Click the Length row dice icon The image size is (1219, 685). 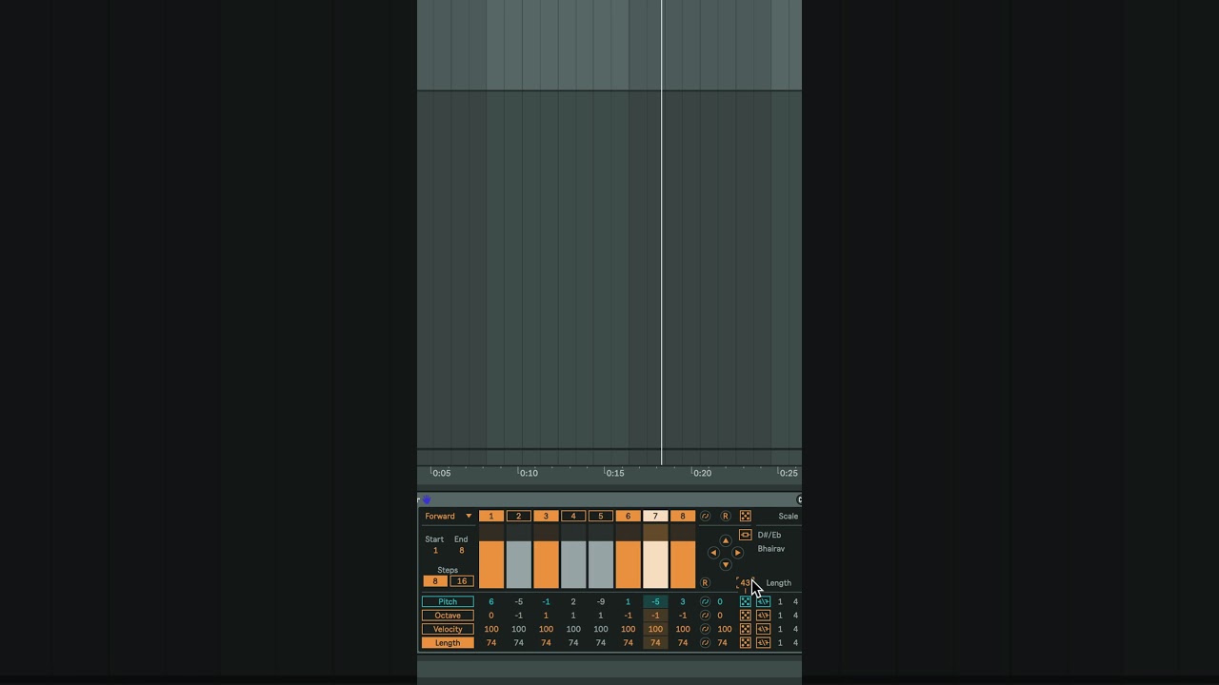pos(746,643)
